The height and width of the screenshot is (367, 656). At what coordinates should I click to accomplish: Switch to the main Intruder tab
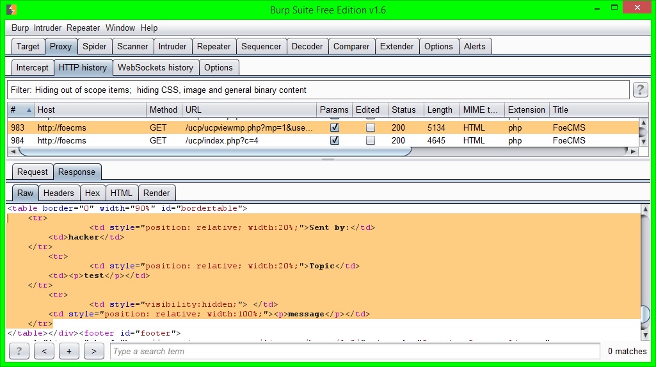coord(172,47)
